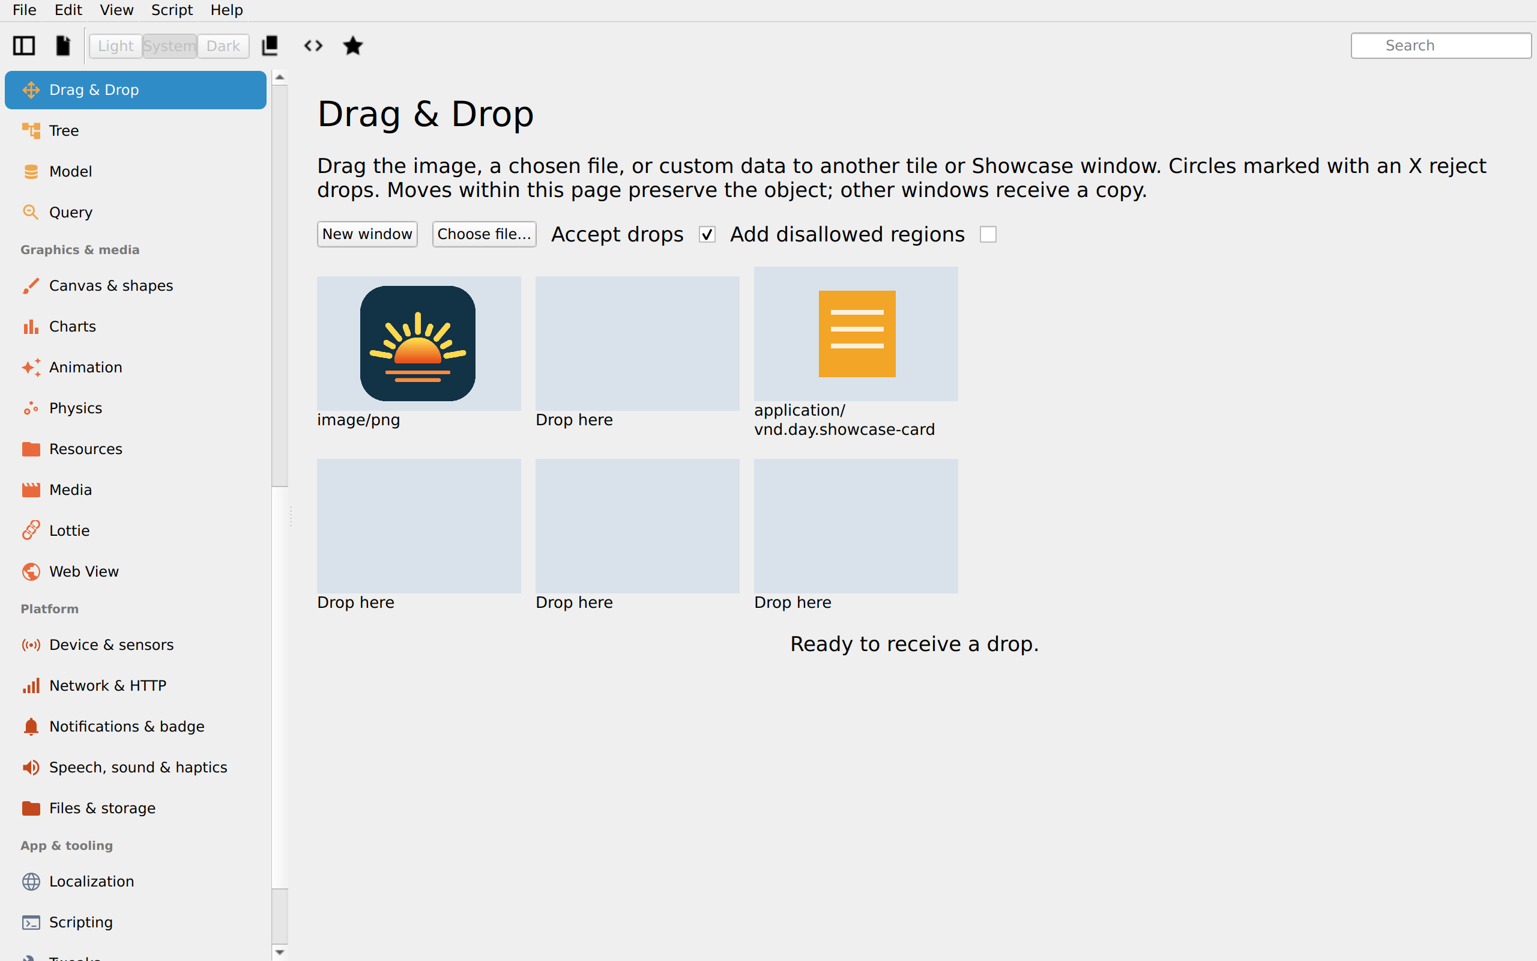
Task: Select Speech, sound & haptics
Action: tap(135, 768)
